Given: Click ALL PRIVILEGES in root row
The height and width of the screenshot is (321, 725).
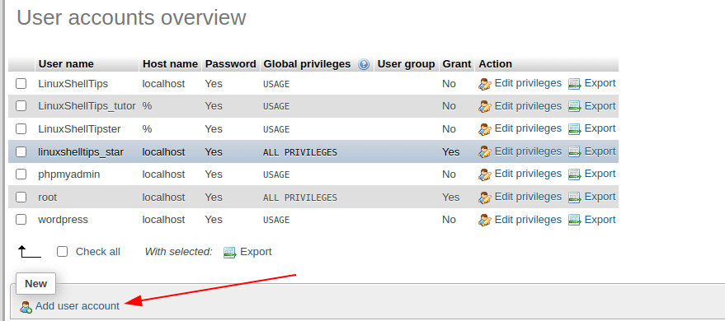Looking at the screenshot, I should pyautogui.click(x=300, y=198).
